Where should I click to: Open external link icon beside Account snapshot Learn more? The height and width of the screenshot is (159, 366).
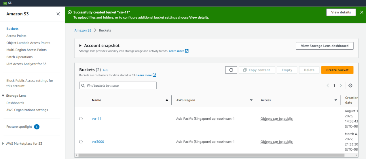(x=187, y=51)
